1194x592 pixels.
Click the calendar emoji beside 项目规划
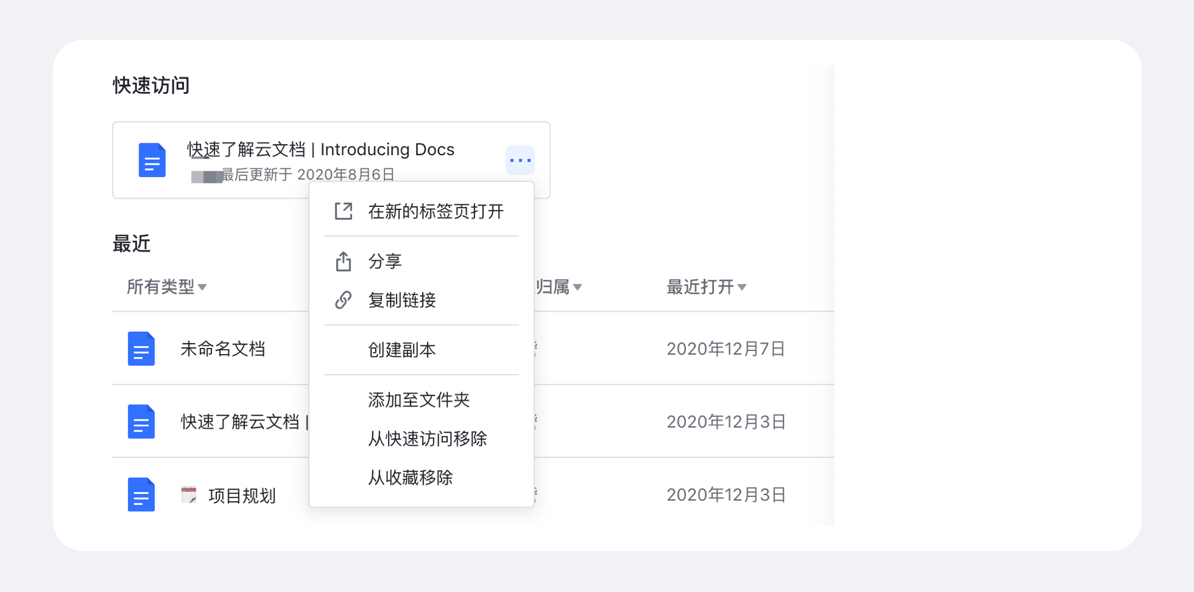pyautogui.click(x=188, y=494)
